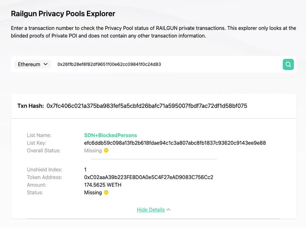
Task: Collapse details via Hide Details link
Action: click(x=151, y=210)
